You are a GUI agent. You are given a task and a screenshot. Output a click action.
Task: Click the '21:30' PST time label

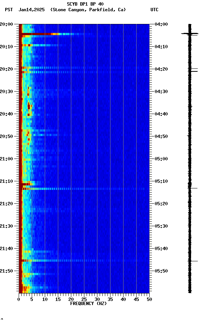[x=6, y=226]
